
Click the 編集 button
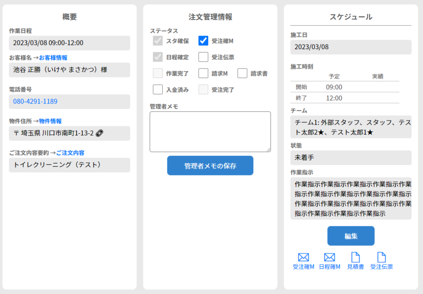[x=351, y=236]
